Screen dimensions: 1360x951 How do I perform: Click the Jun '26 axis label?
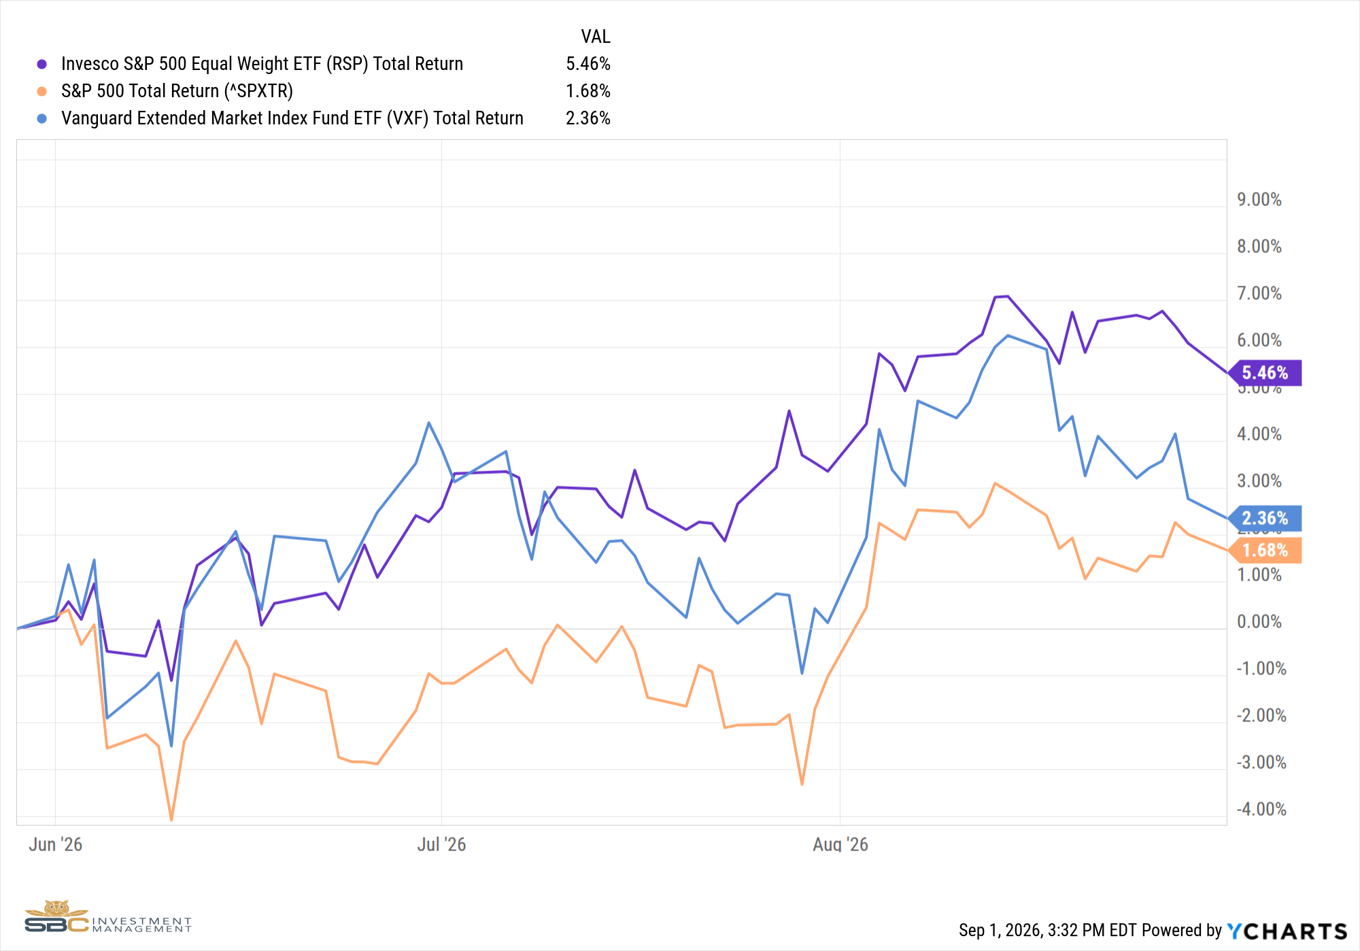click(x=55, y=844)
